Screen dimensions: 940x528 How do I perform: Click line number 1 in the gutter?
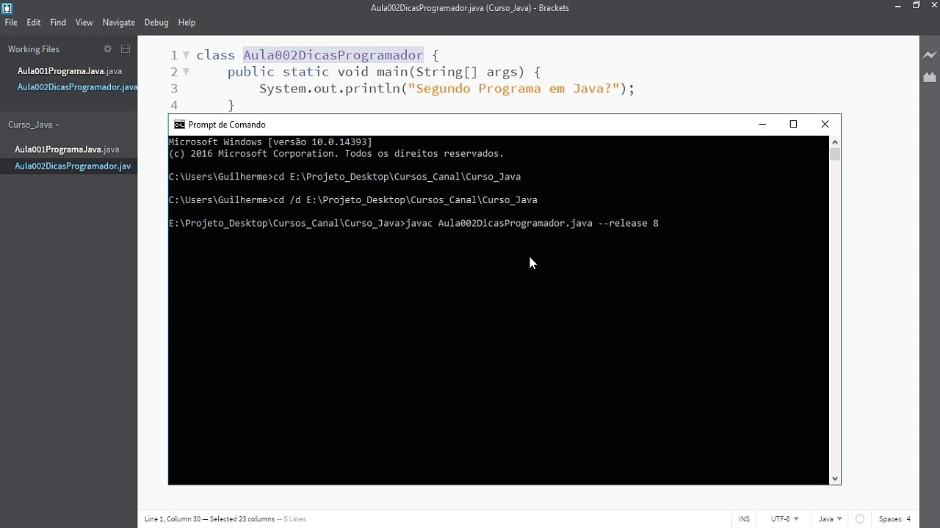pos(174,55)
